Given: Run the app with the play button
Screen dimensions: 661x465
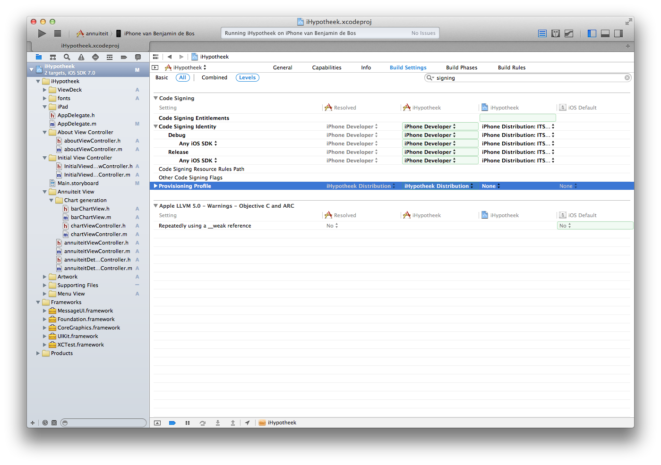Looking at the screenshot, I should pyautogui.click(x=42, y=34).
